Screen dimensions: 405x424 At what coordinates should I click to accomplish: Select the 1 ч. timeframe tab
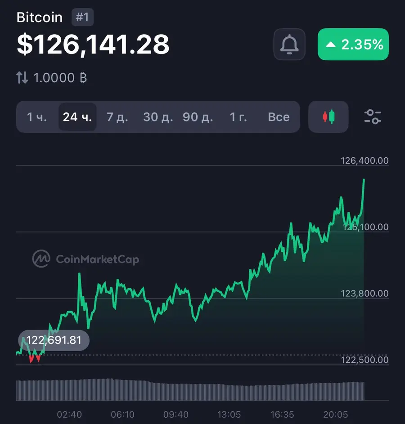point(37,117)
